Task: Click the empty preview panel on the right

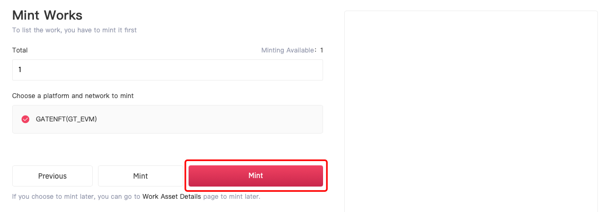Action: [471, 111]
